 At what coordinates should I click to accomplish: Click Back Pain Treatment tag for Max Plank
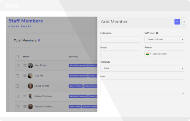78,65
